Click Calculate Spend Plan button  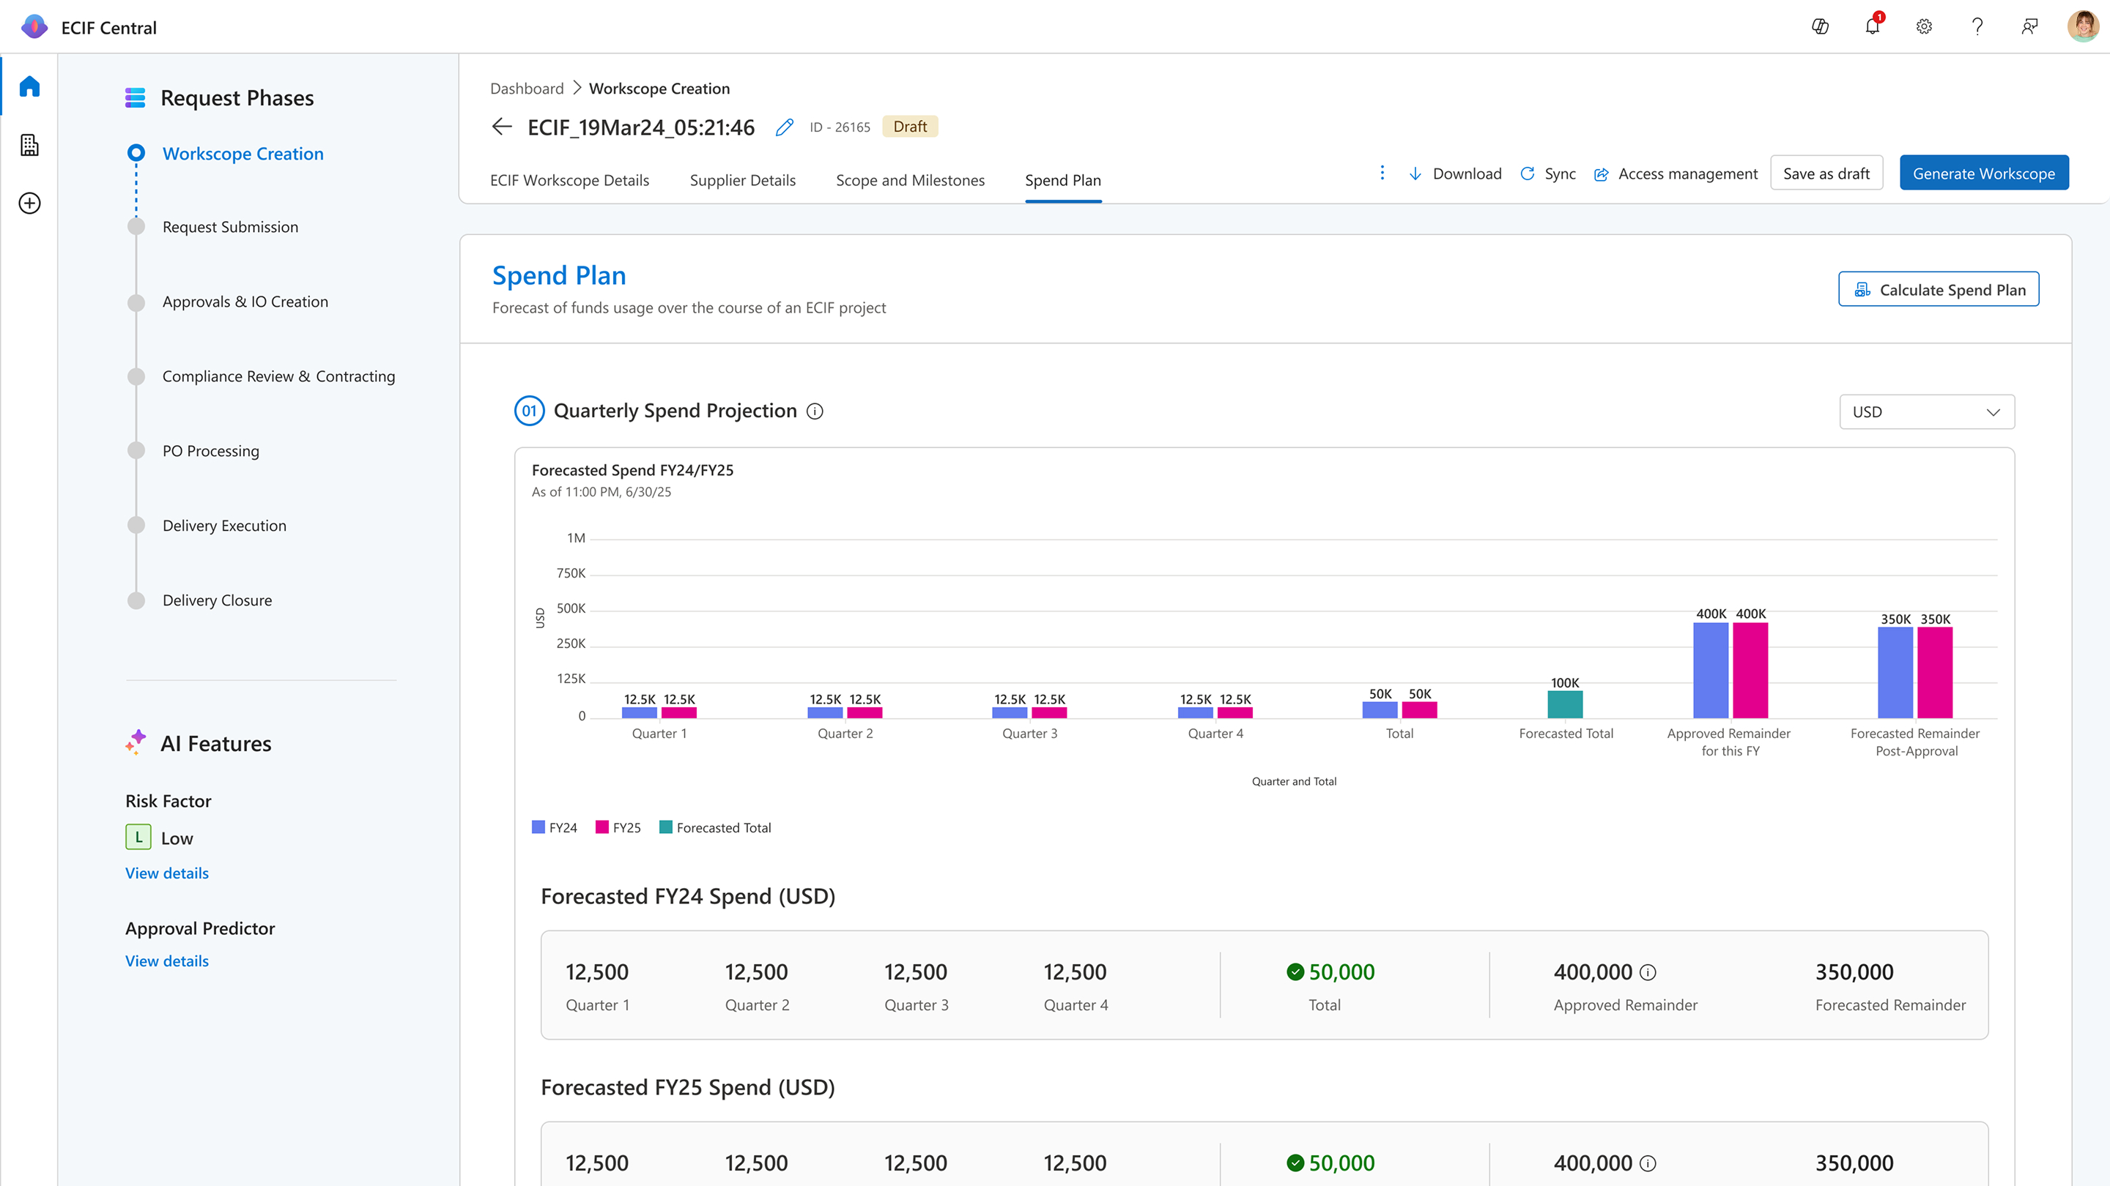pyautogui.click(x=1938, y=290)
